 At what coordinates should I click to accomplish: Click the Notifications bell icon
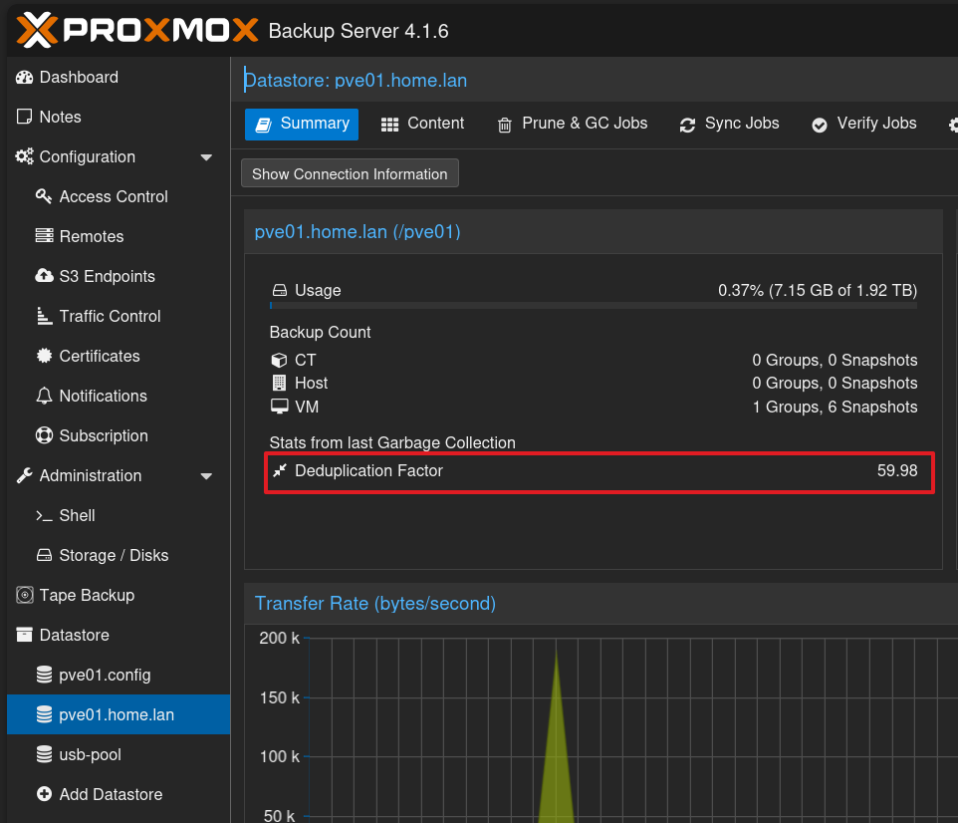pos(44,397)
